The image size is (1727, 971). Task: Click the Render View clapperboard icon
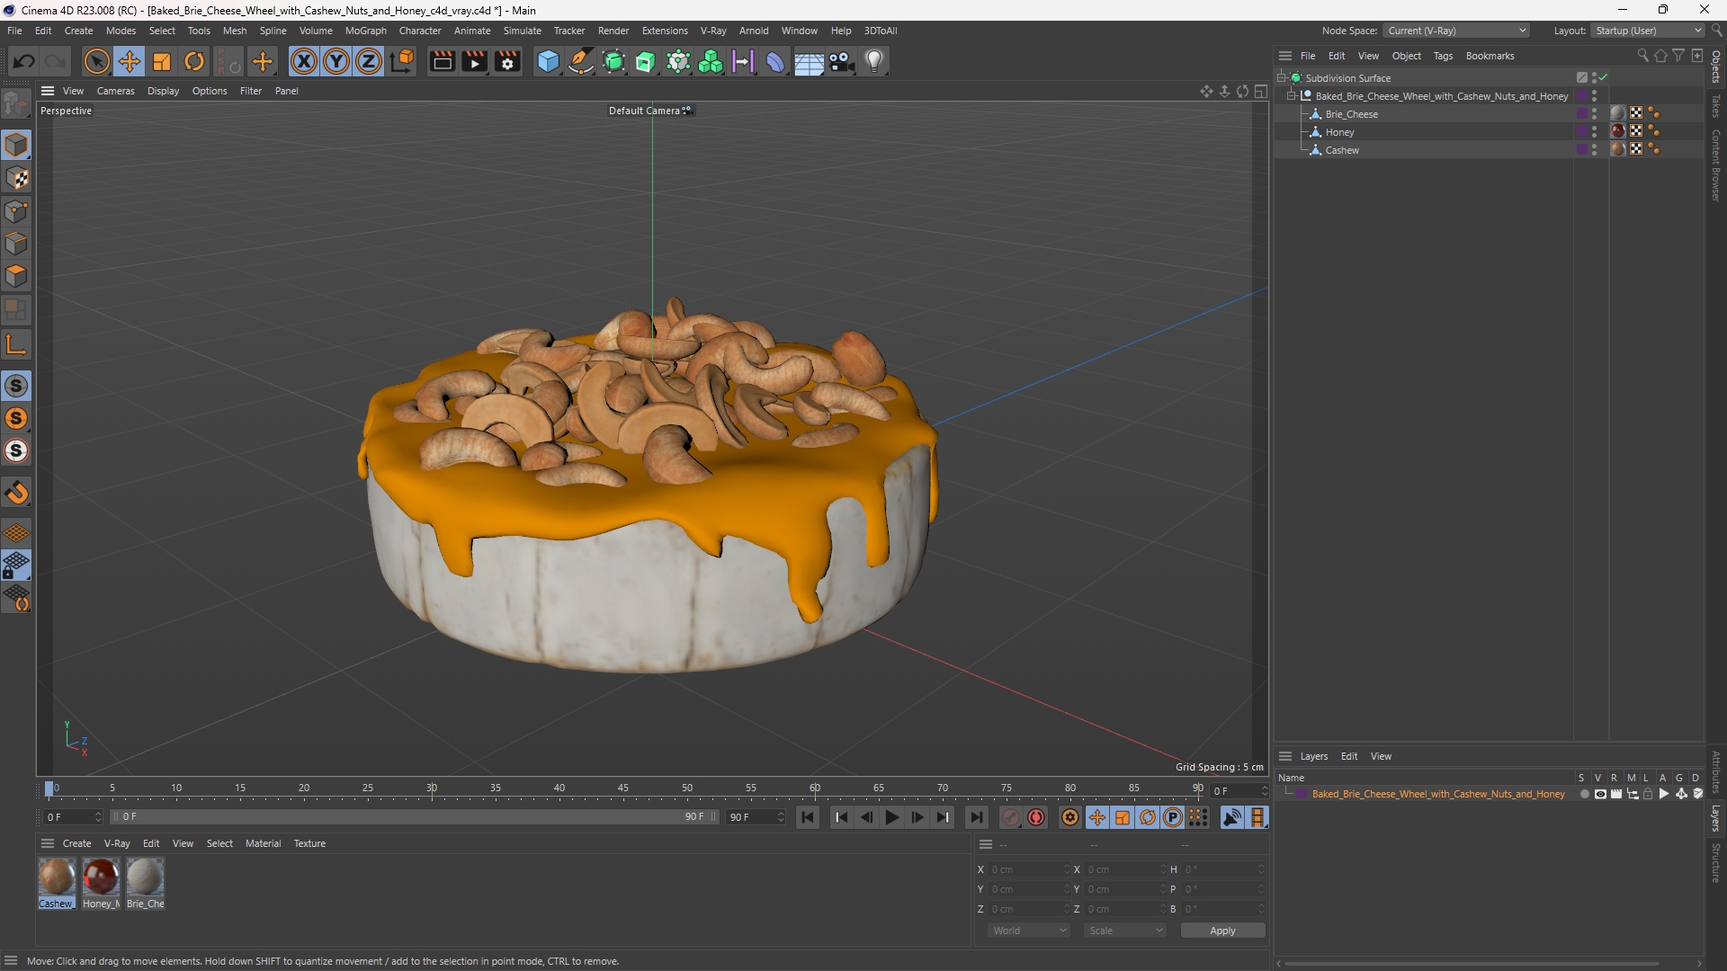442,61
